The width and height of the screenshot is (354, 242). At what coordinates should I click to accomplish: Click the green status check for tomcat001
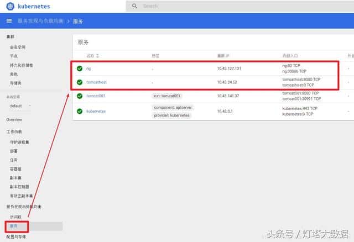80,96
